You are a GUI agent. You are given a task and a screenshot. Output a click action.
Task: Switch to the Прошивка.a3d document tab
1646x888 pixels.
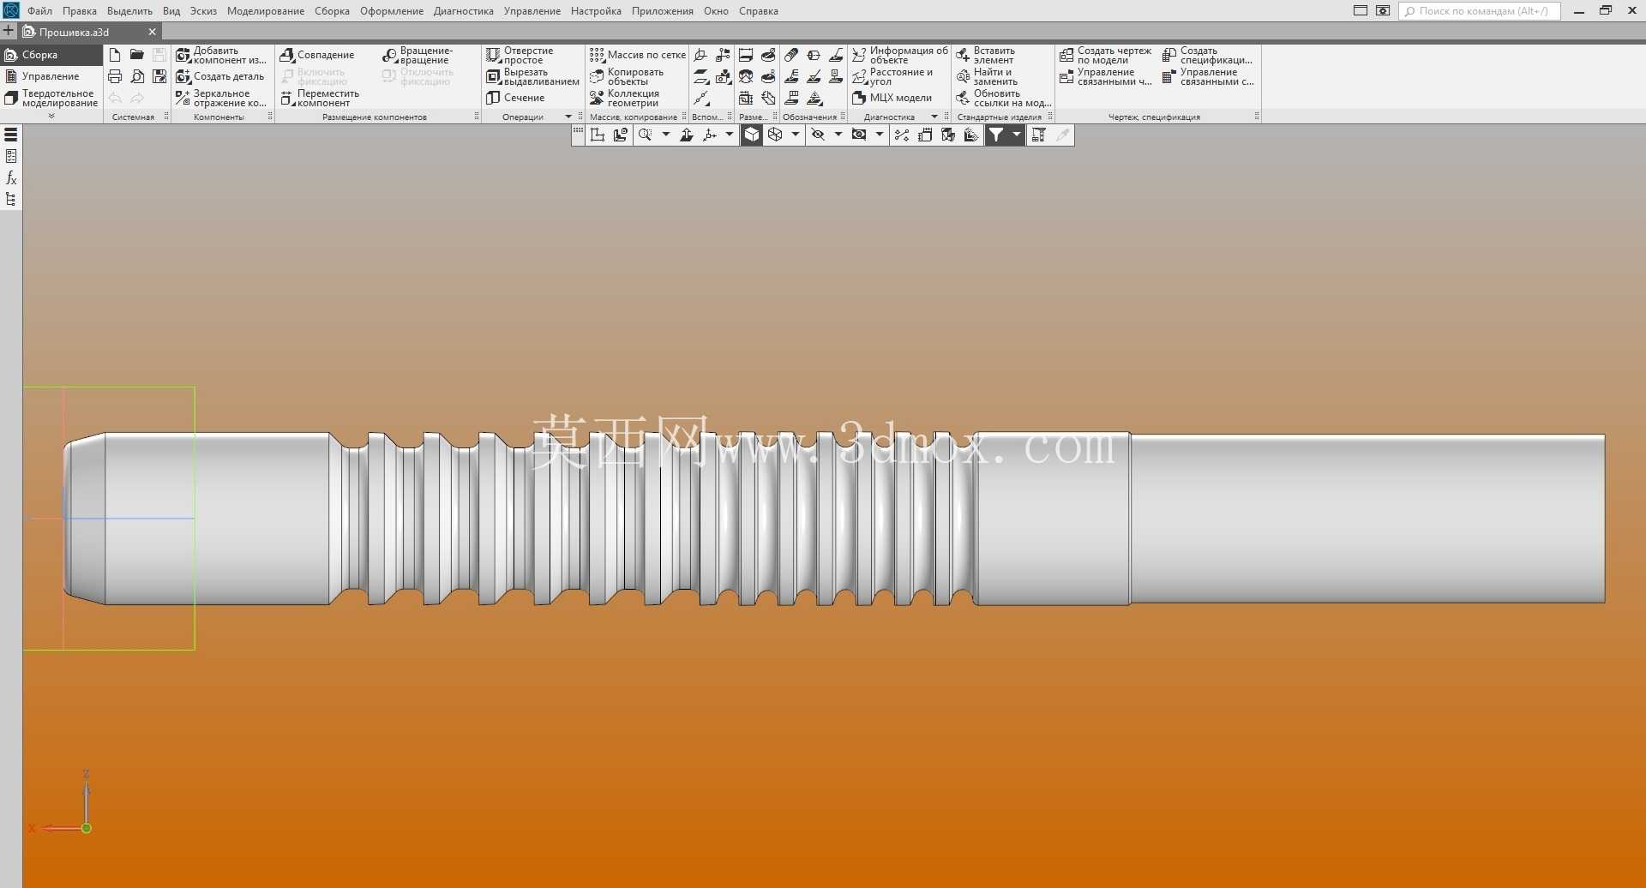click(74, 32)
